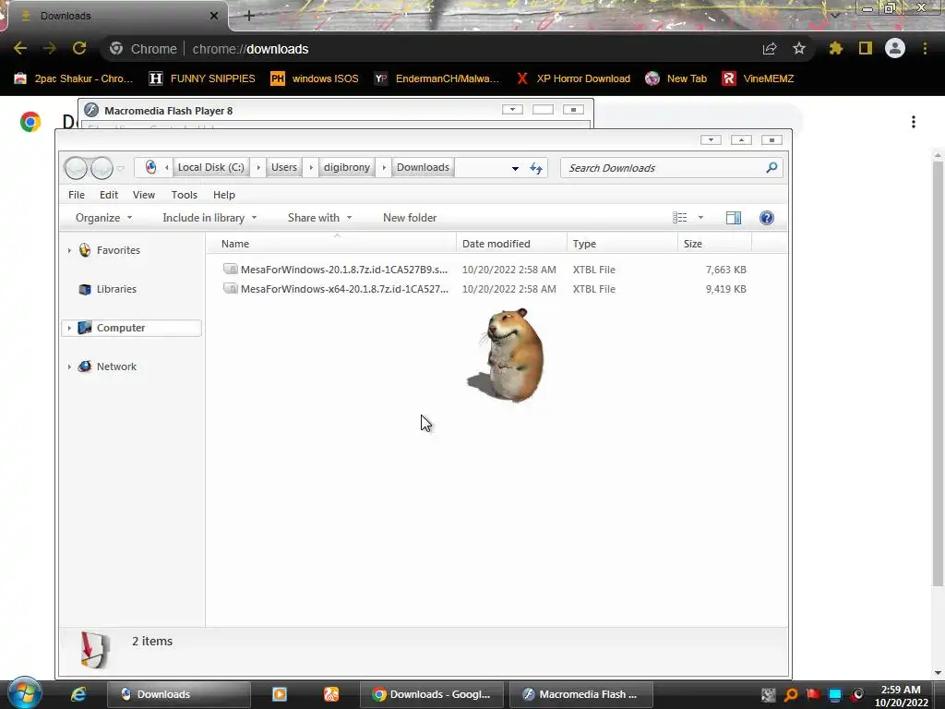Select Computer in navigation pane
Image resolution: width=945 pixels, height=709 pixels.
131,328
